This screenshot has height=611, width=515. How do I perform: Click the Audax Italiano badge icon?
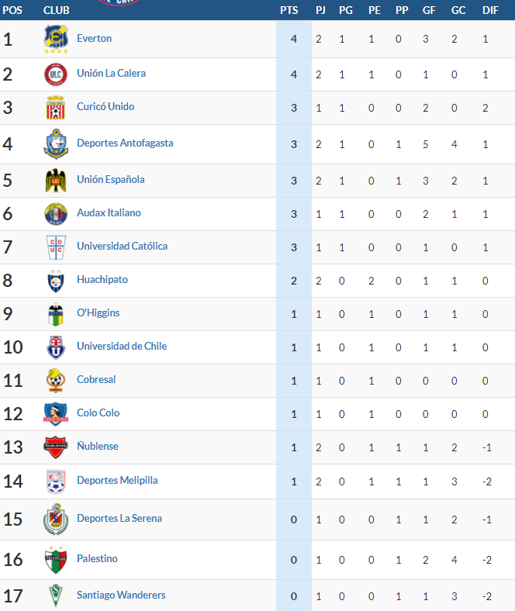[56, 214]
